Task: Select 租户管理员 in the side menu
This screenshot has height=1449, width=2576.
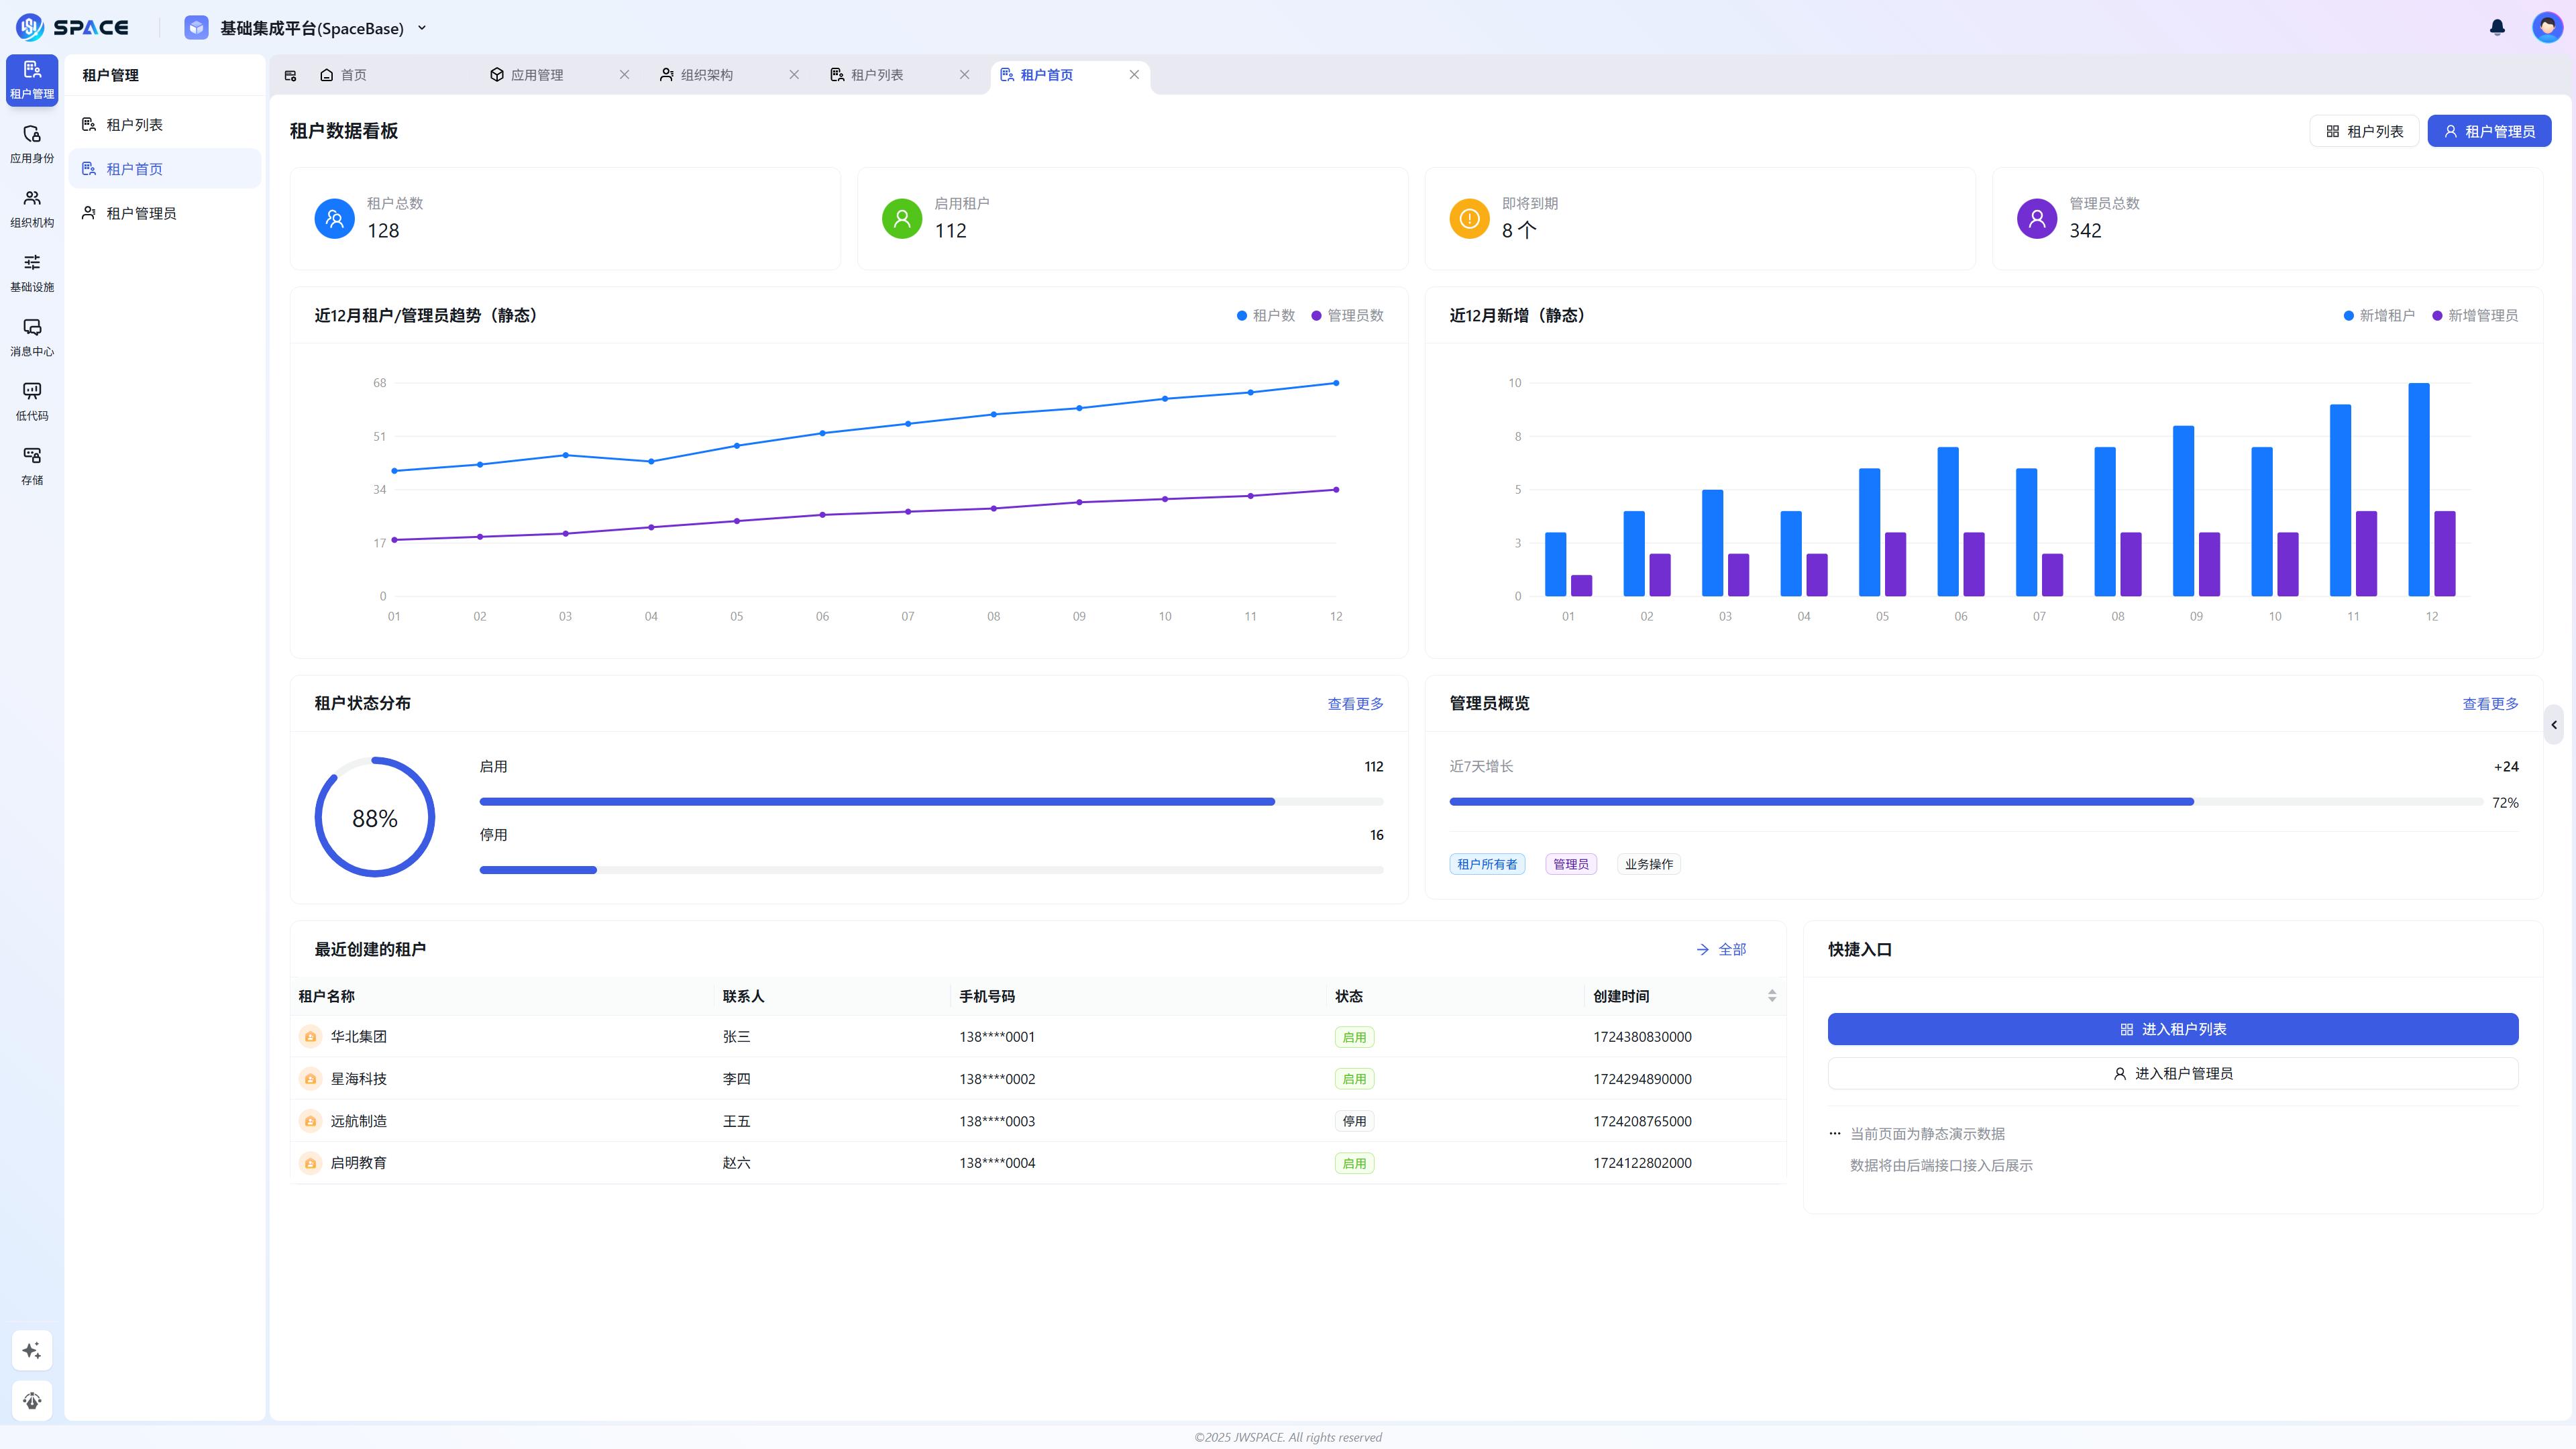Action: coord(141,213)
